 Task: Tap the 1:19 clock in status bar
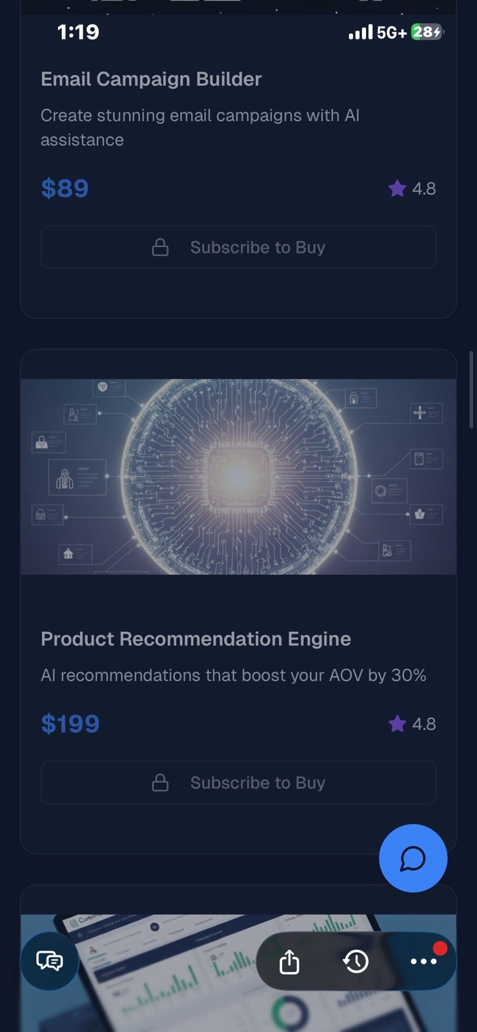tap(78, 32)
